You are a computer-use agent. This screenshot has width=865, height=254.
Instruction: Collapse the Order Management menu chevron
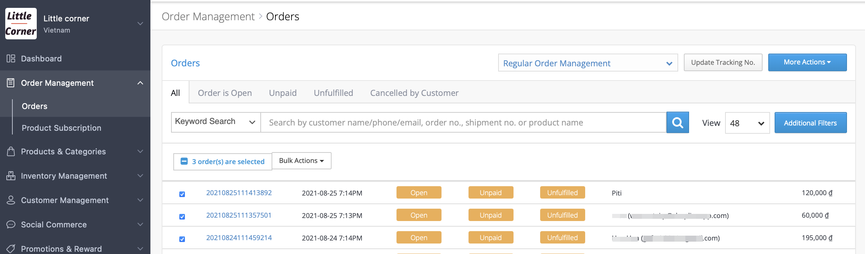pos(140,83)
